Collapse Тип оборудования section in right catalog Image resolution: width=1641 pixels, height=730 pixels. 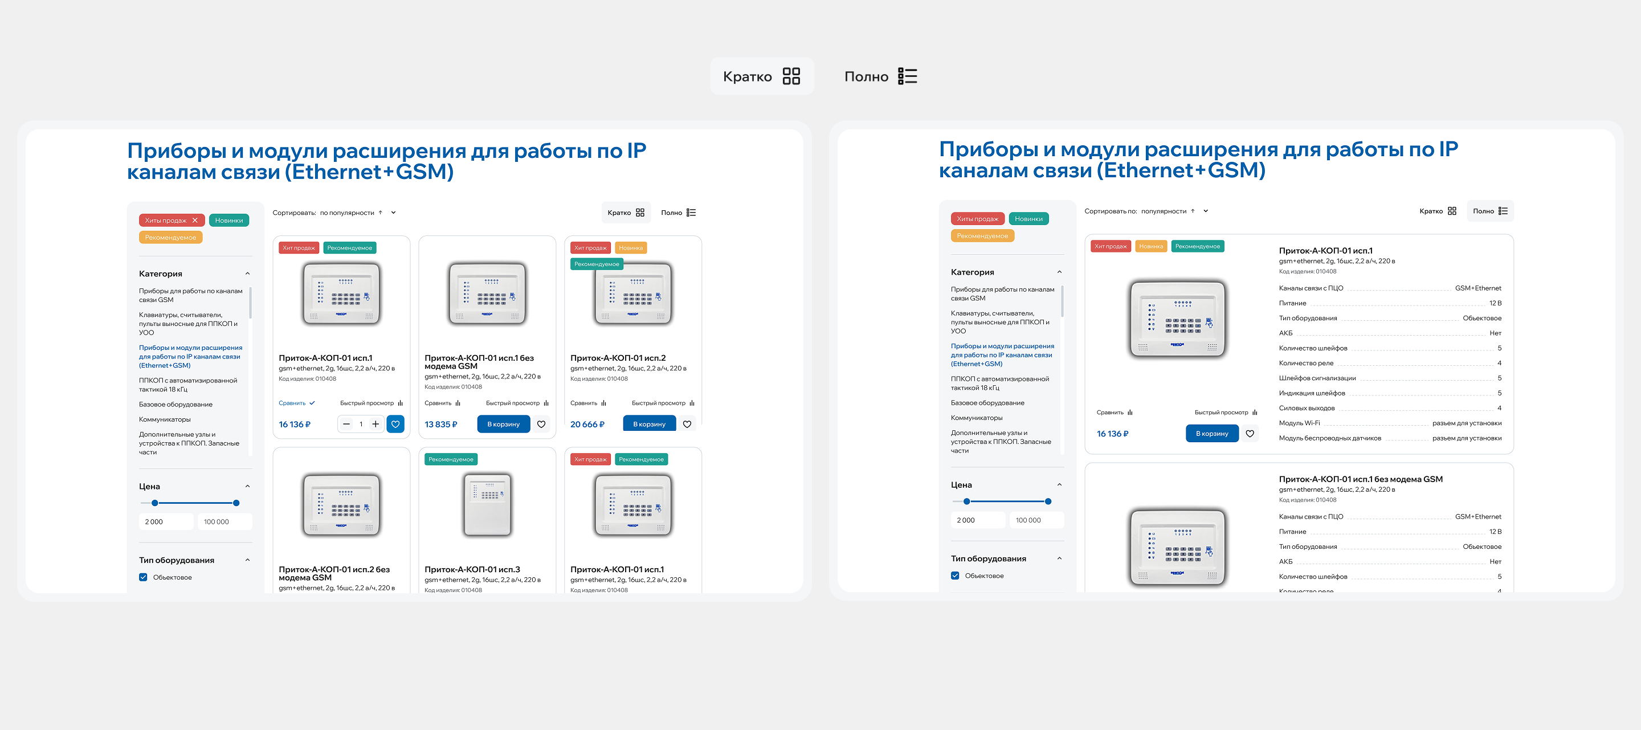coord(1059,558)
